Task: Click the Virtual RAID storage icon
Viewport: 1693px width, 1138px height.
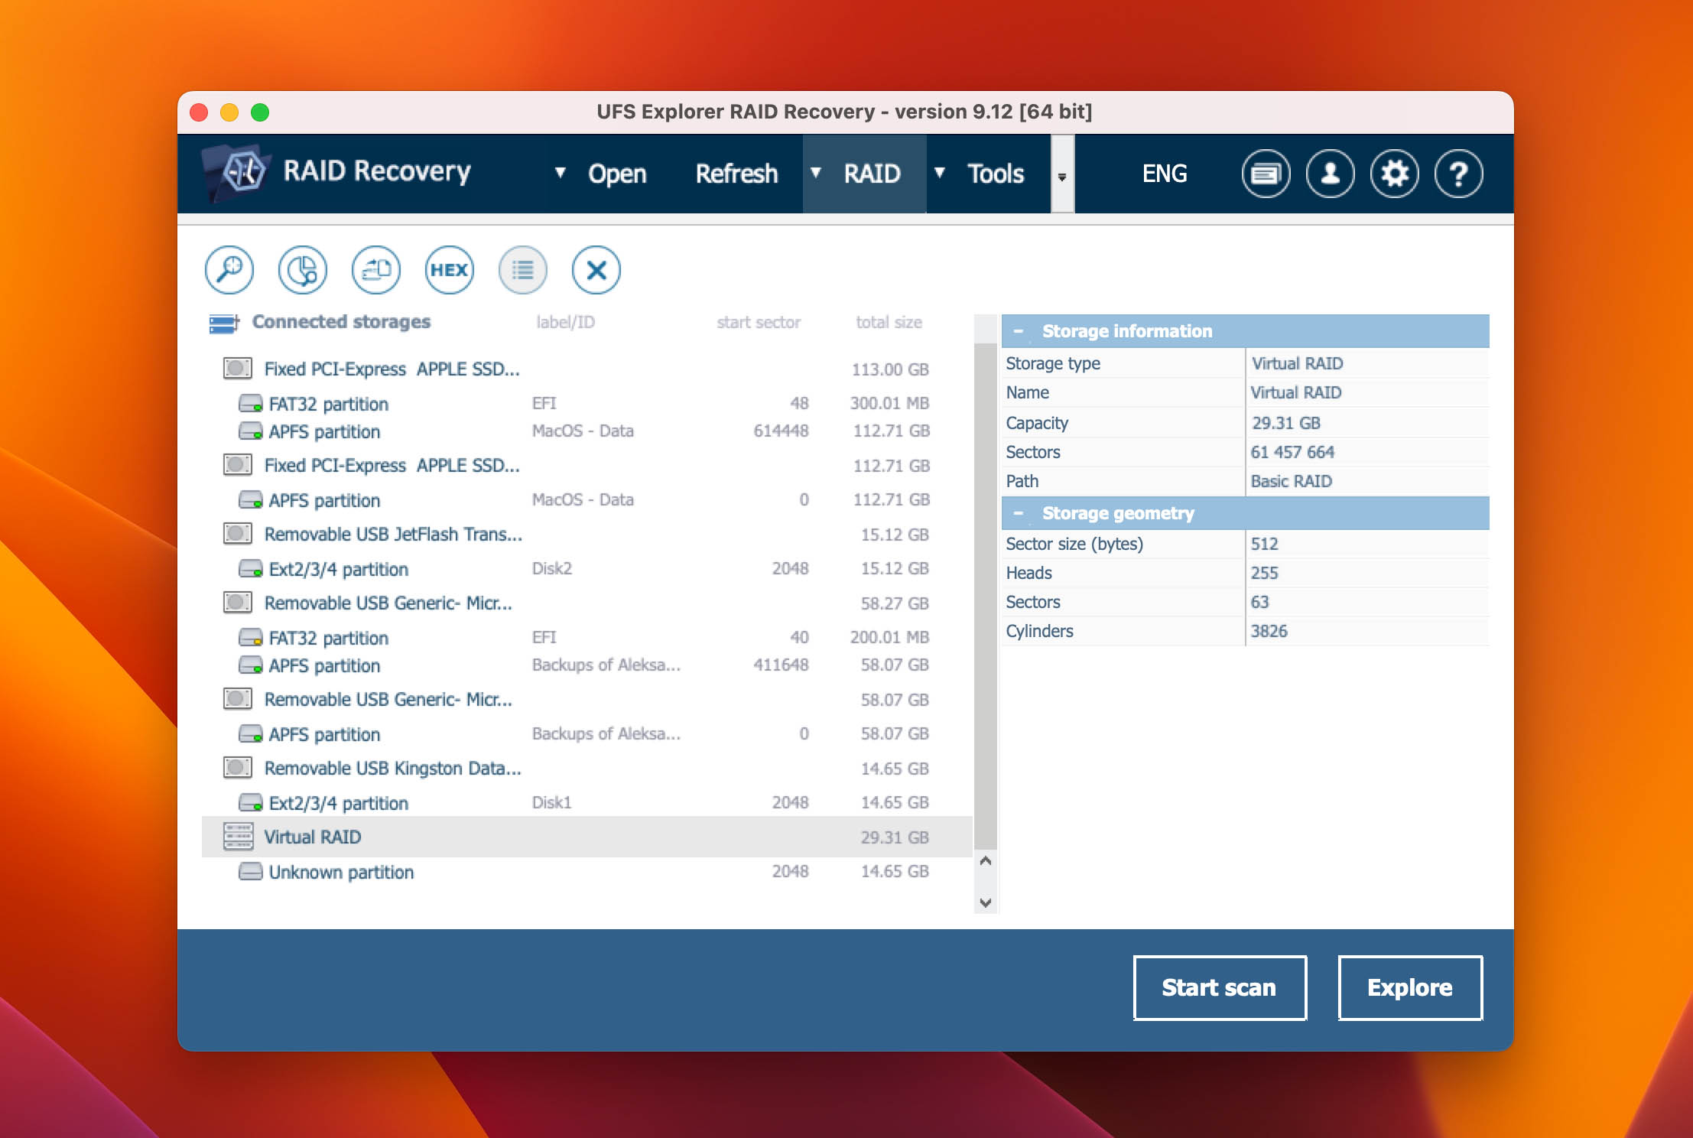Action: (238, 837)
